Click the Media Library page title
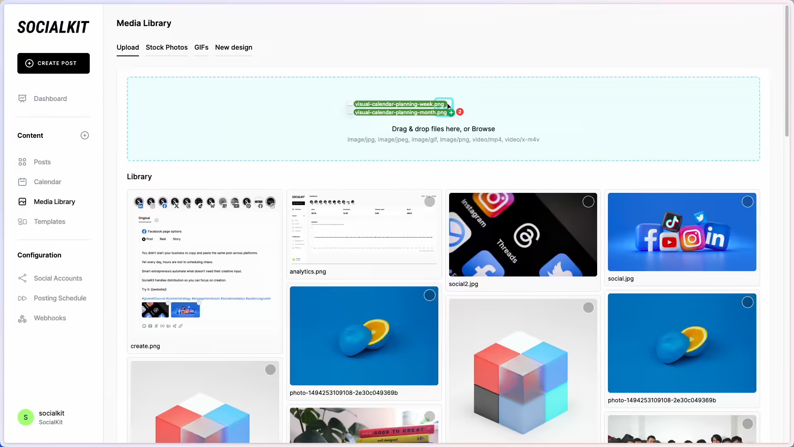 pyautogui.click(x=144, y=23)
